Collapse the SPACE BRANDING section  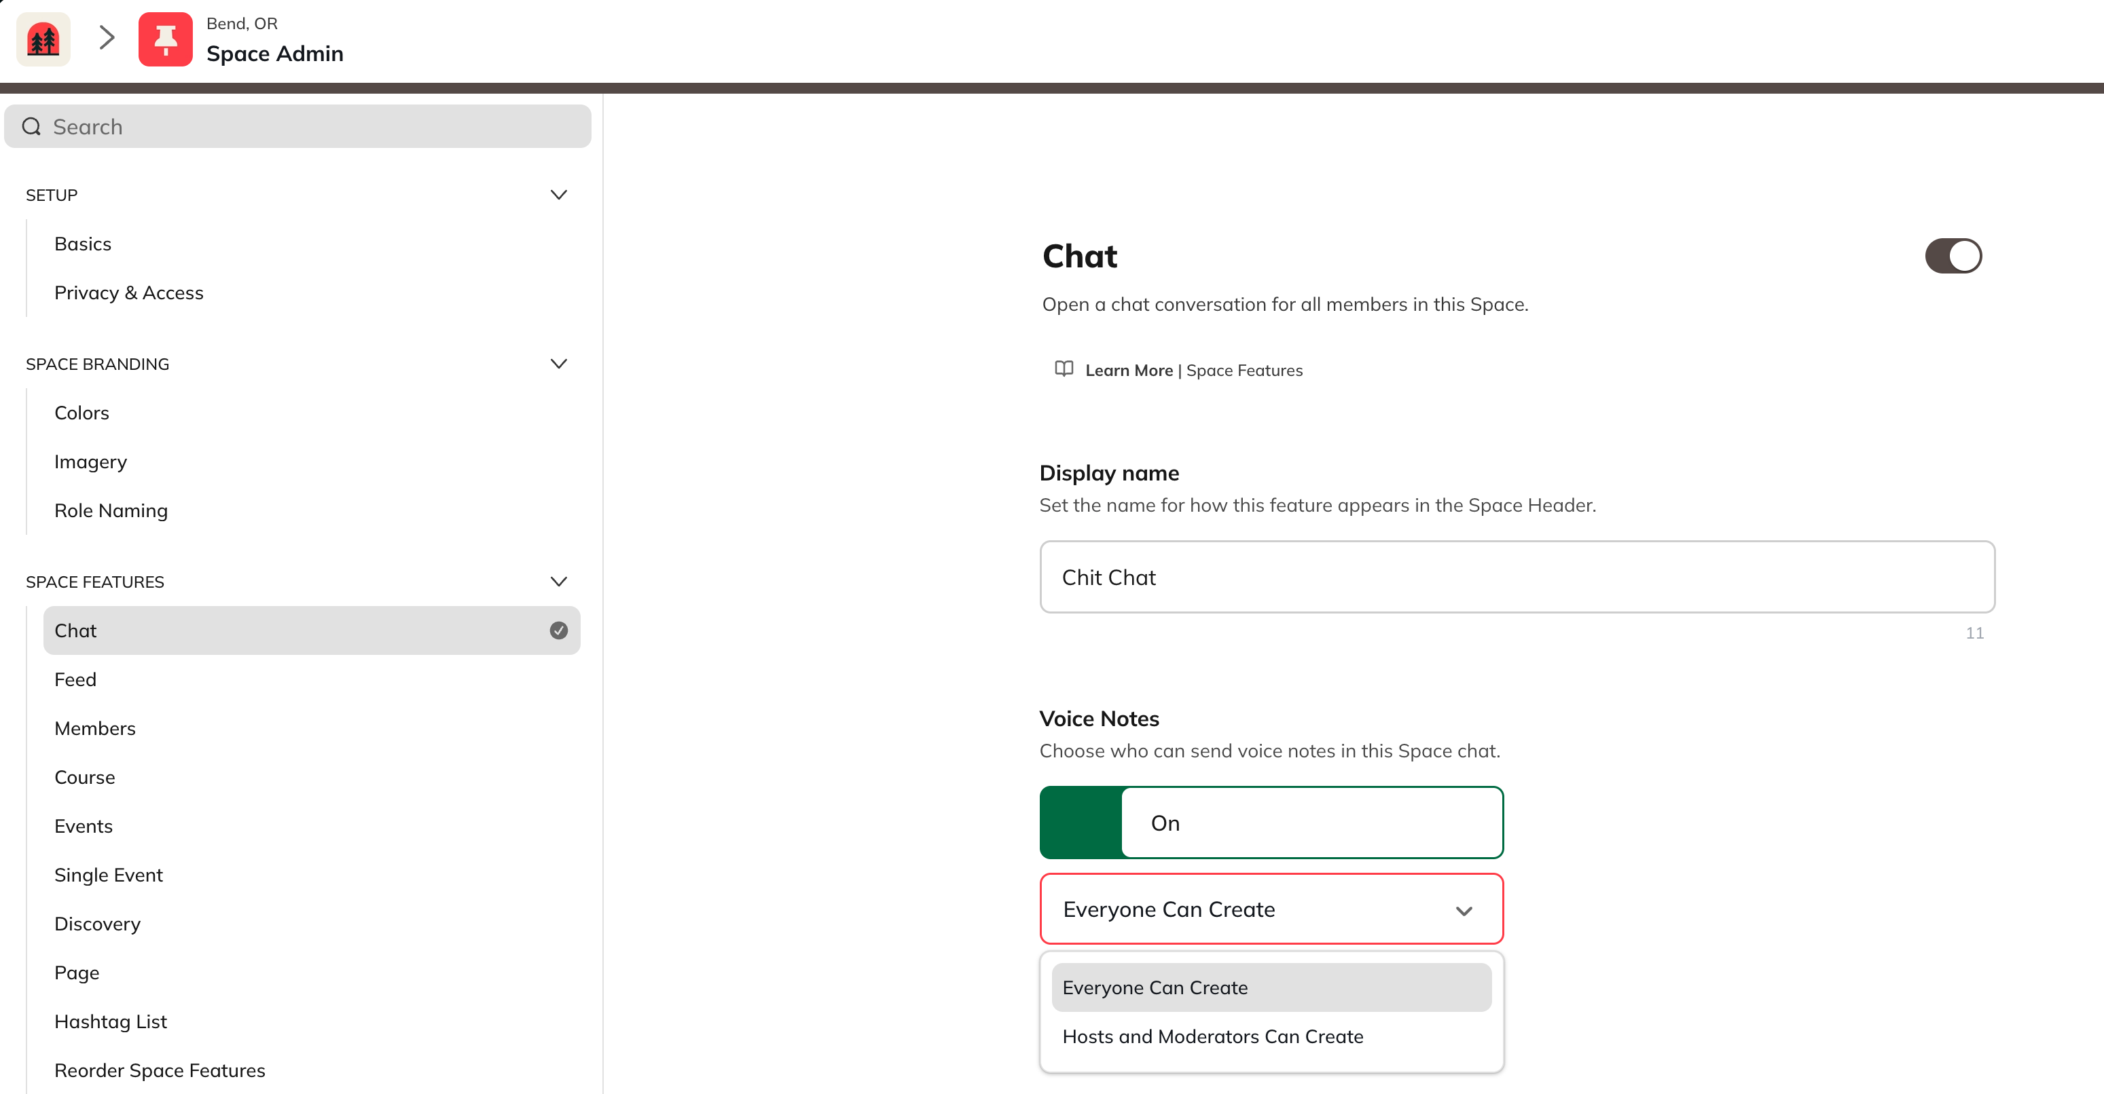tap(559, 364)
